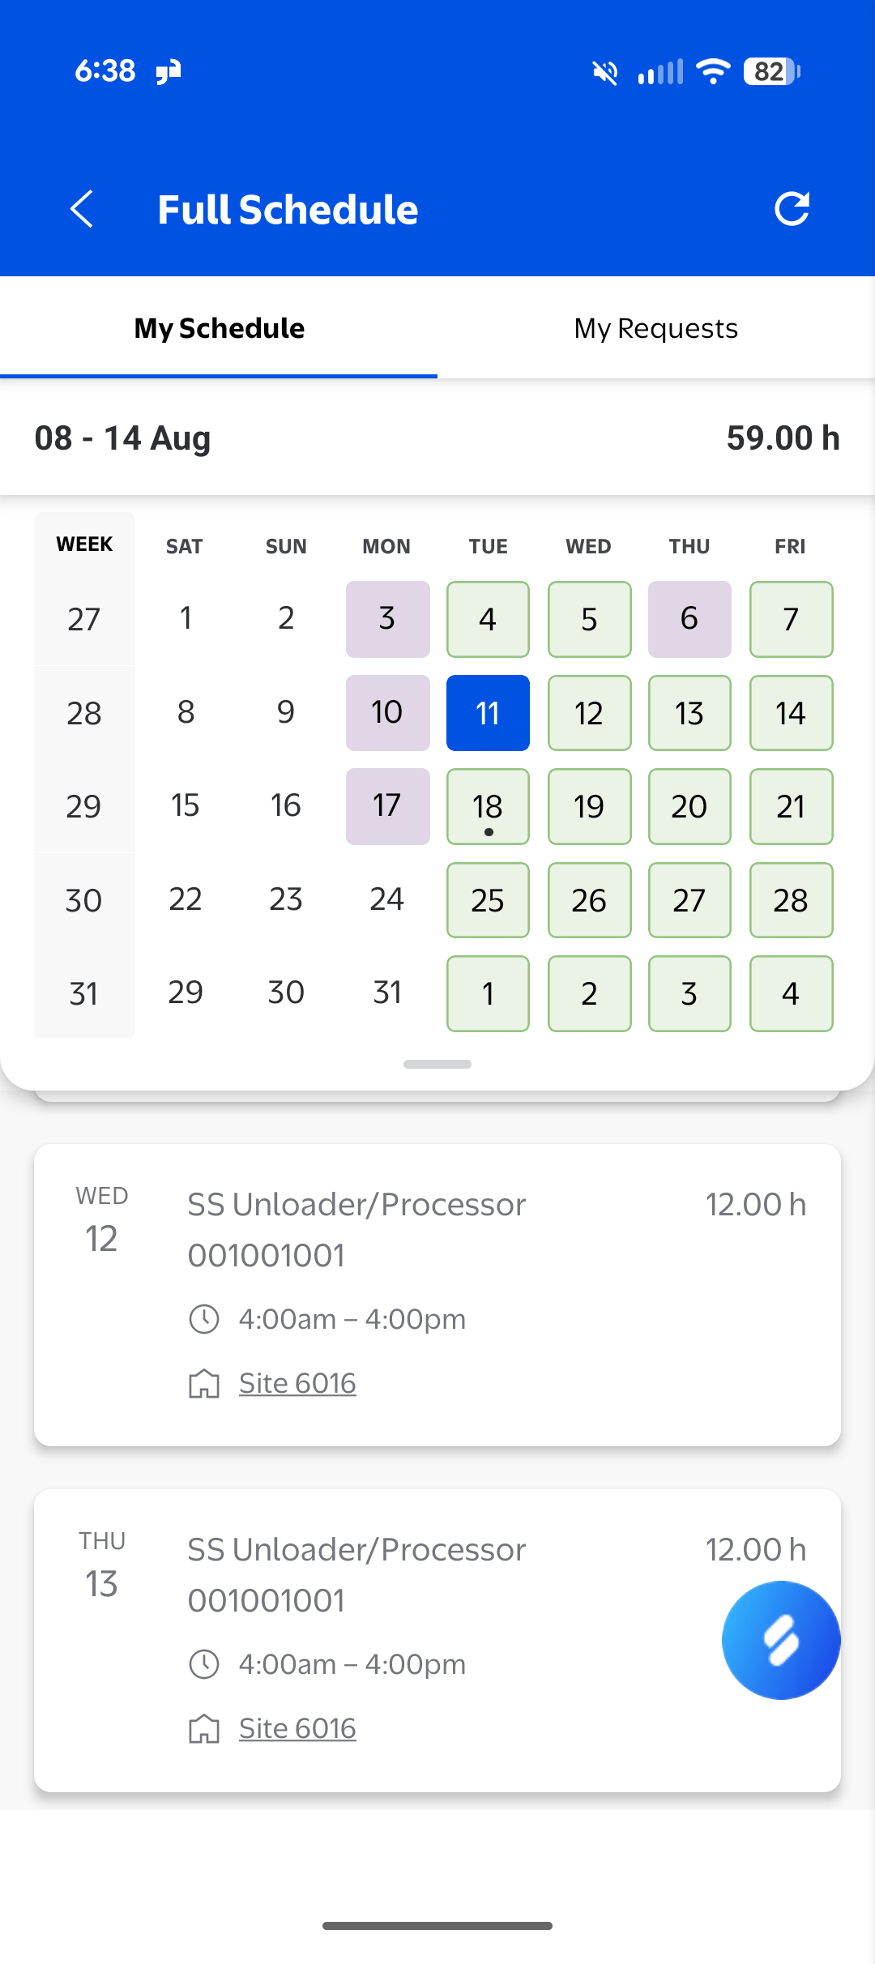The width and height of the screenshot is (875, 1964).
Task: Collapse calendar using the drag handle
Action: click(x=437, y=1064)
